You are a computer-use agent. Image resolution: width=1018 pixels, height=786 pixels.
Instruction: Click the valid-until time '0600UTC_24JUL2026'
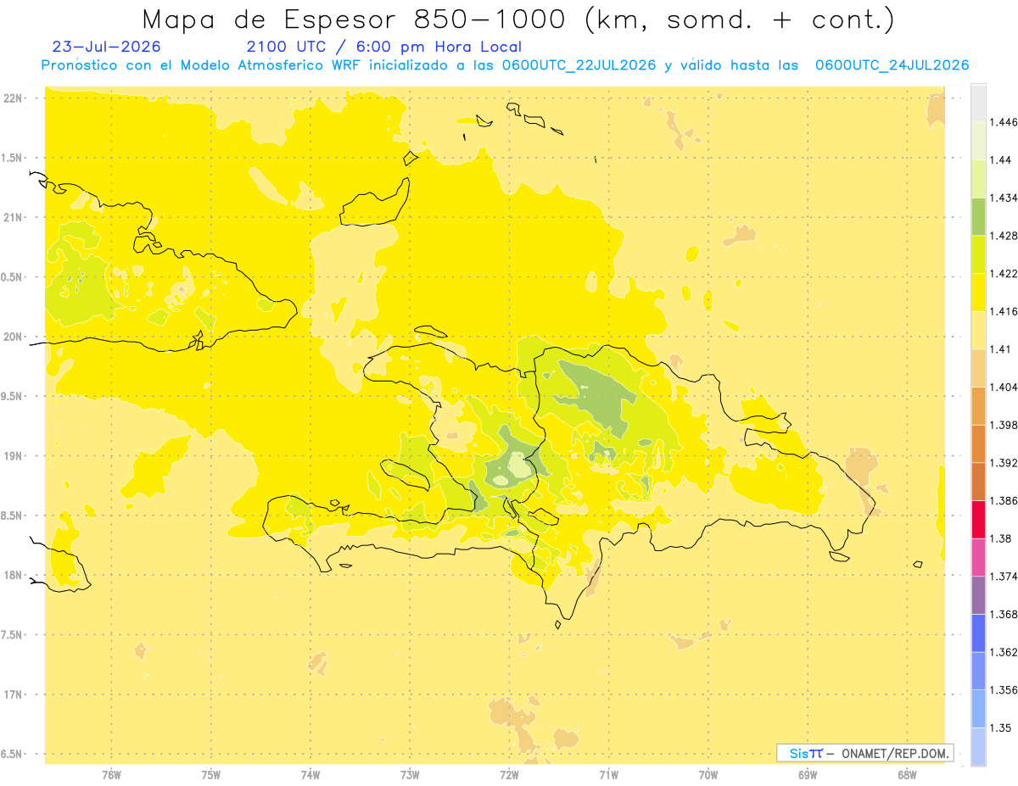[x=892, y=65]
